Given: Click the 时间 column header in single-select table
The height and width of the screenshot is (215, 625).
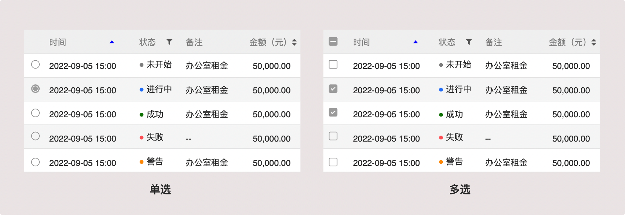Looking at the screenshot, I should [58, 42].
